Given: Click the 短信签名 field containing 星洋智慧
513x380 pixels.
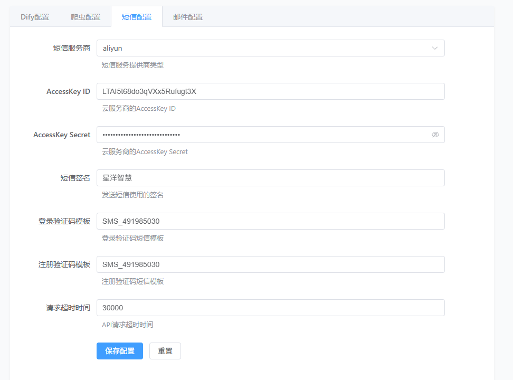Looking at the screenshot, I should [270, 178].
